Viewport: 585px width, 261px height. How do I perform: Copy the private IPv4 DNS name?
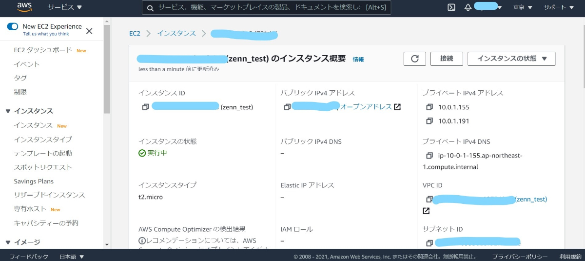[x=429, y=156]
